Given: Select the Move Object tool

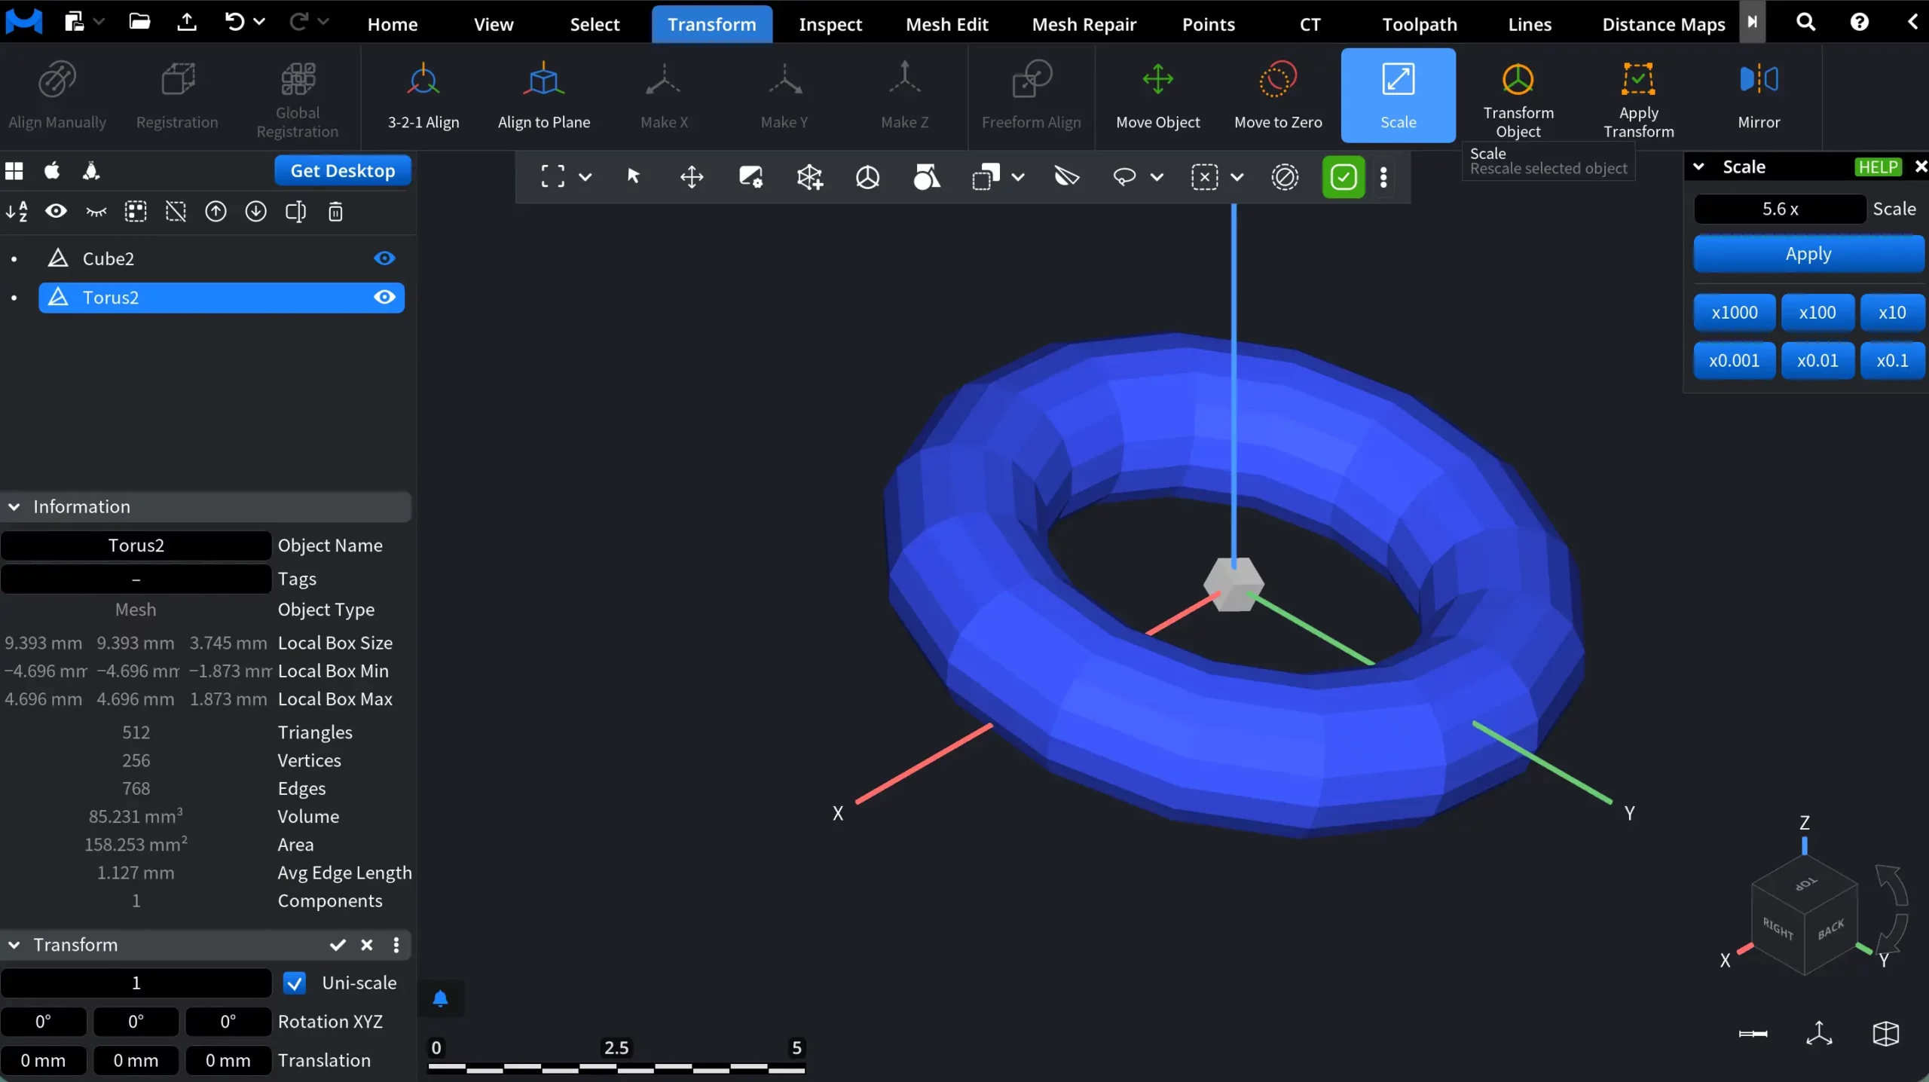Looking at the screenshot, I should click(x=1157, y=95).
